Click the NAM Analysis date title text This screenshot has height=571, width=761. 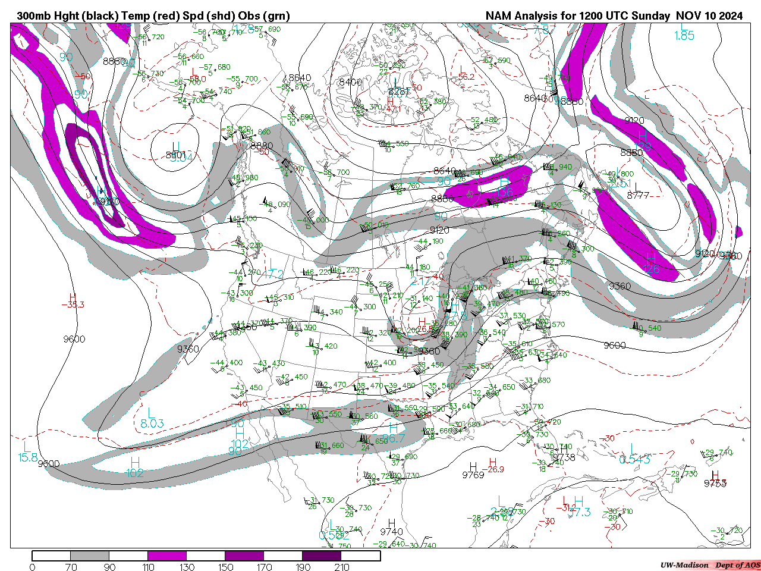click(614, 16)
